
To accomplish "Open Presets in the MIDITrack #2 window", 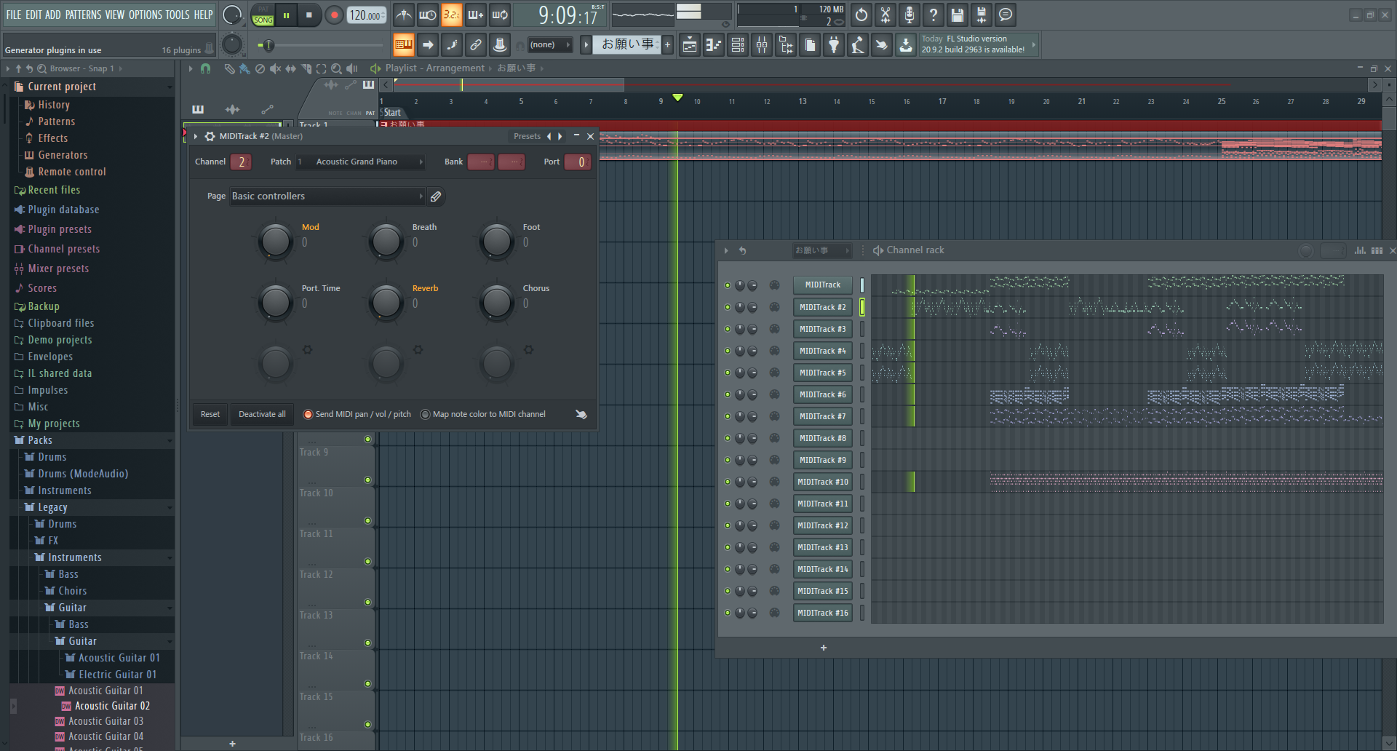I will pyautogui.click(x=527, y=136).
